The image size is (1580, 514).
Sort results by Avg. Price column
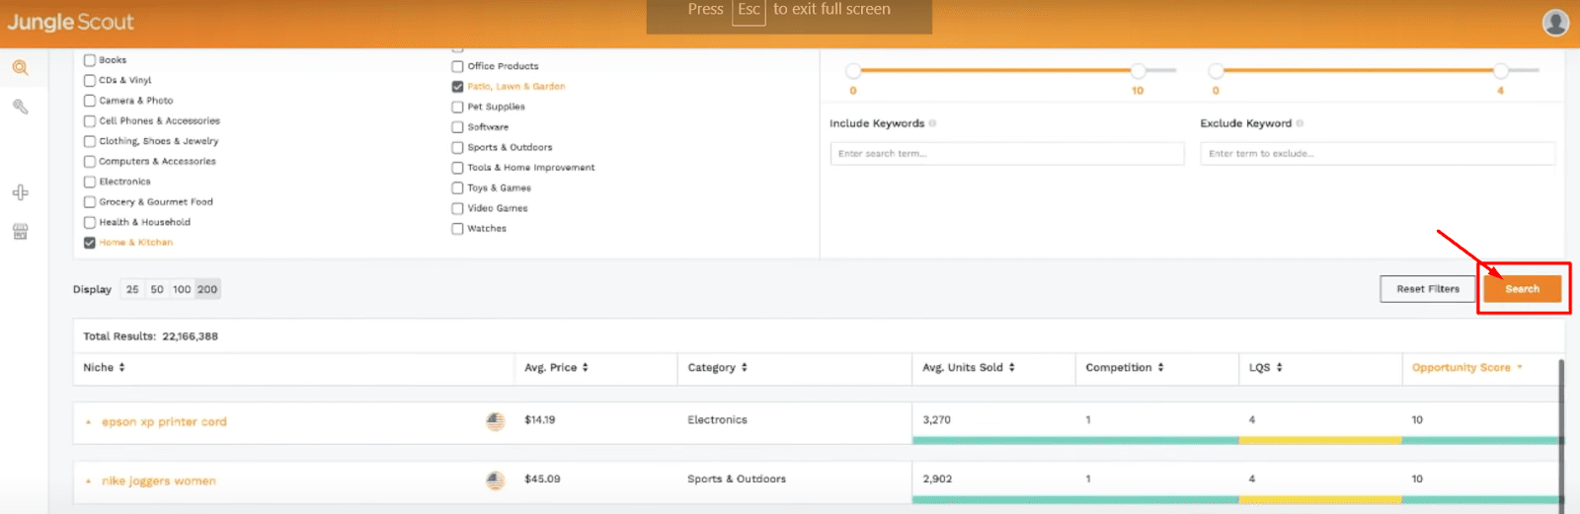tap(557, 367)
